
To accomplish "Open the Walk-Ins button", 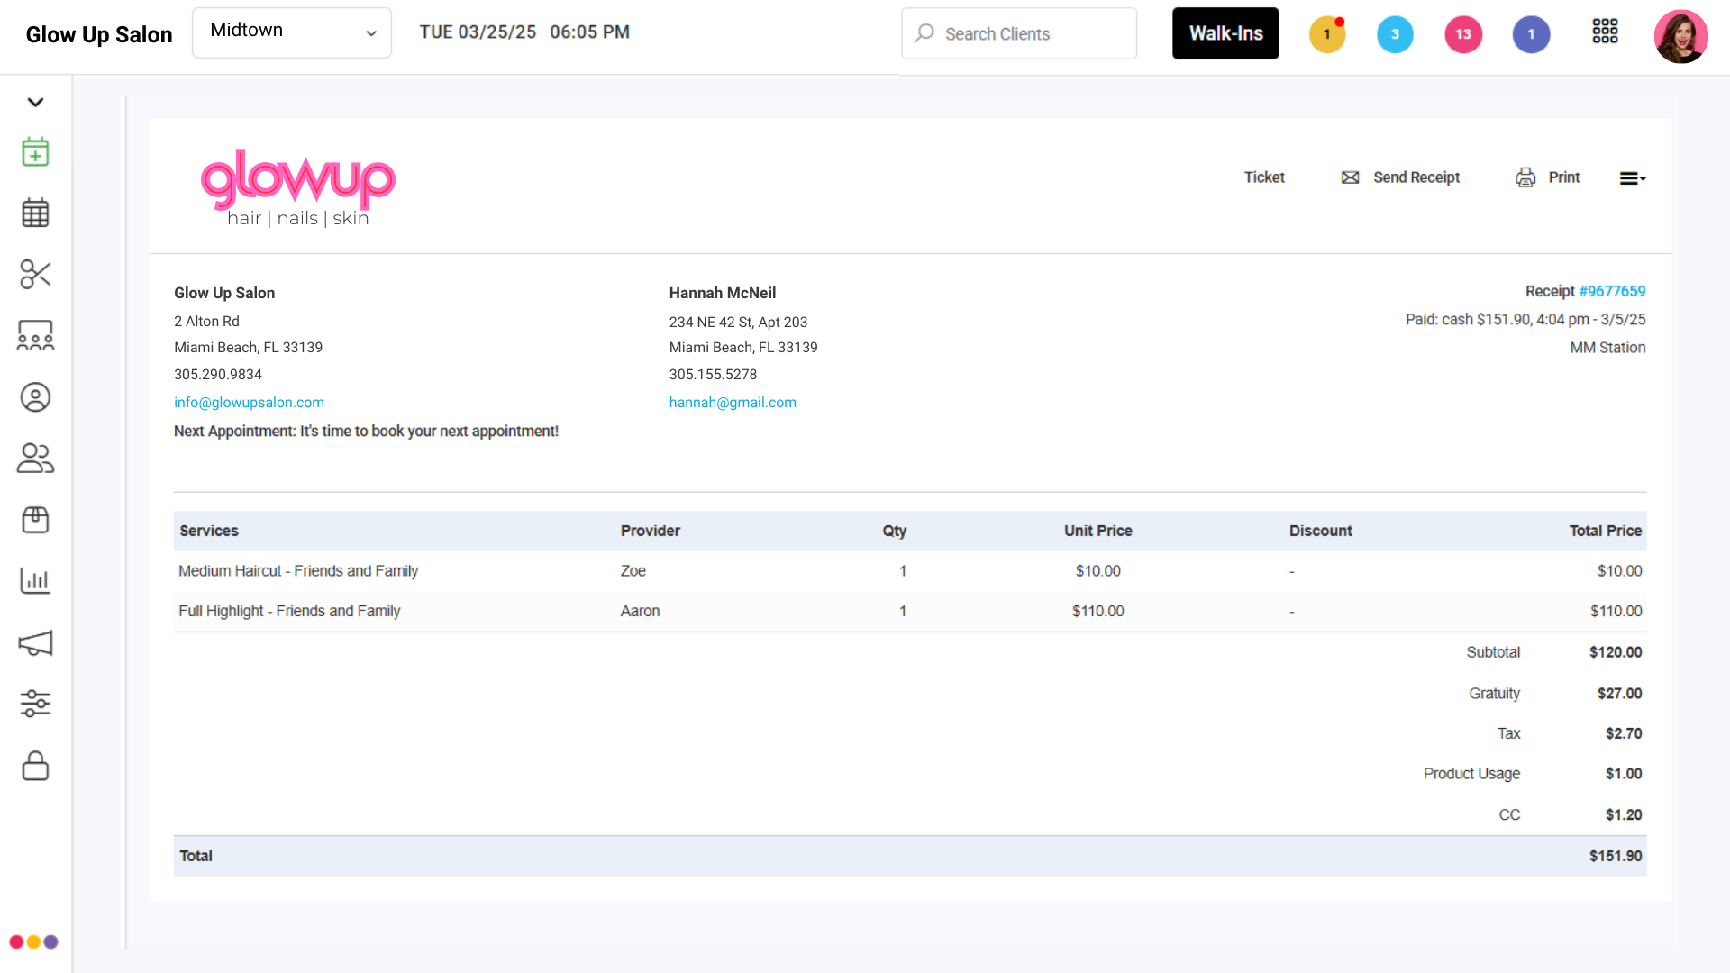I will [x=1225, y=33].
